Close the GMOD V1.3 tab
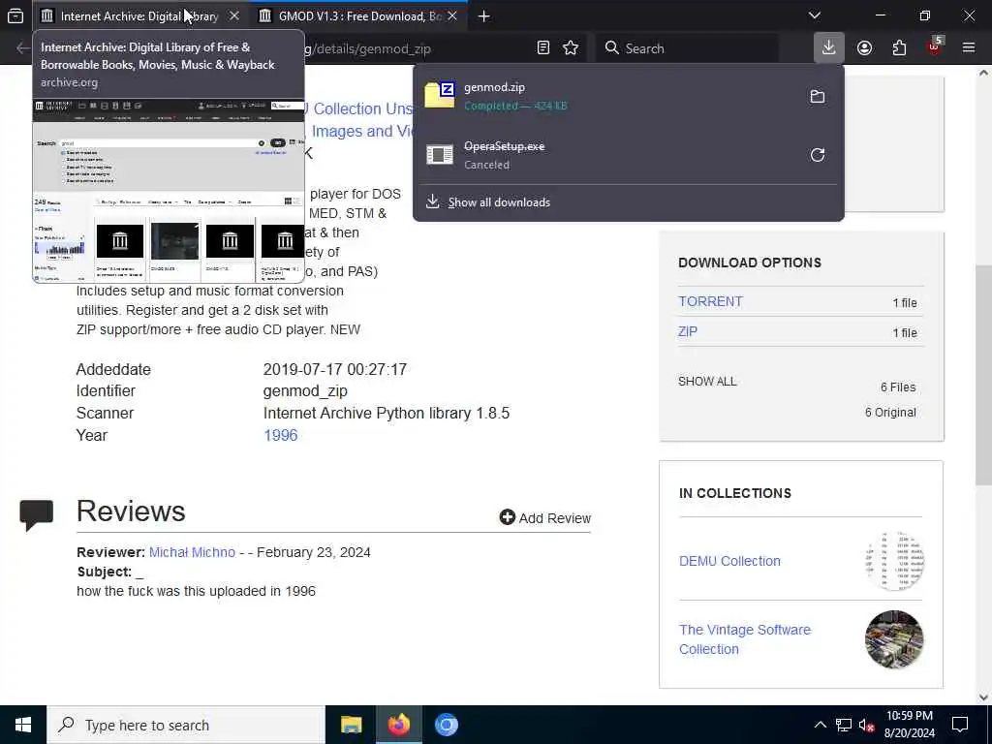992x744 pixels. [x=451, y=15]
